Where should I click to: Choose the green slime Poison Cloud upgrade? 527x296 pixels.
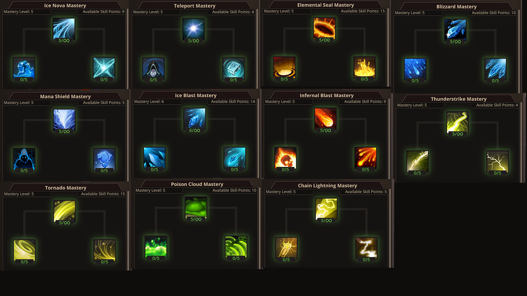(156, 246)
